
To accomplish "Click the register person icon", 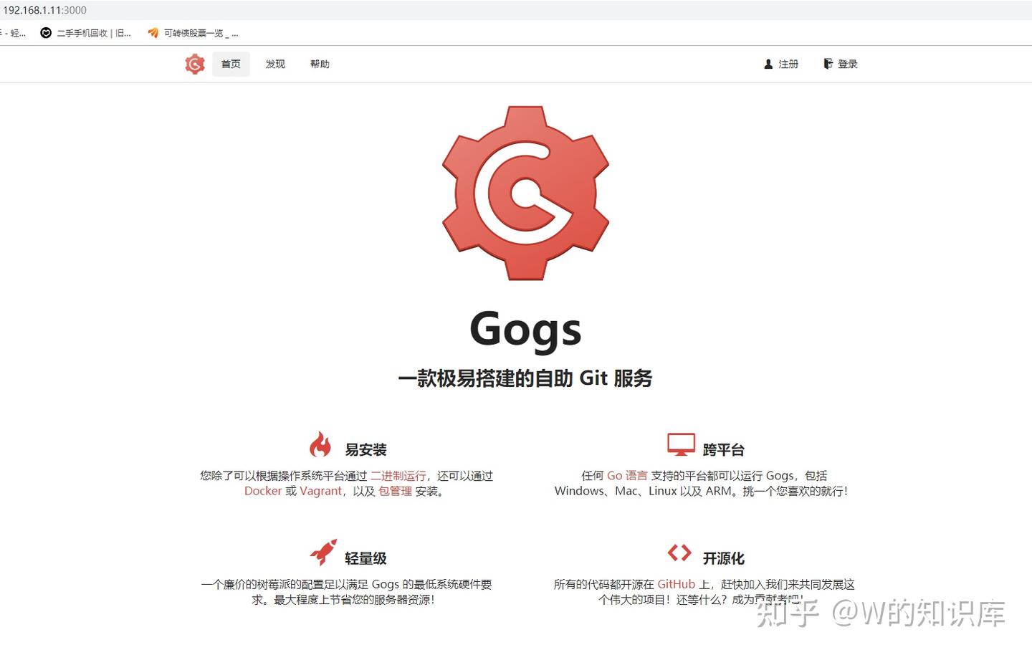I will click(769, 64).
